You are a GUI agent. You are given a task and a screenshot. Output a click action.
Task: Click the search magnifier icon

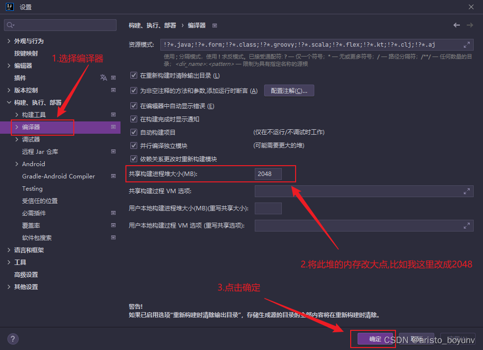coord(10,25)
